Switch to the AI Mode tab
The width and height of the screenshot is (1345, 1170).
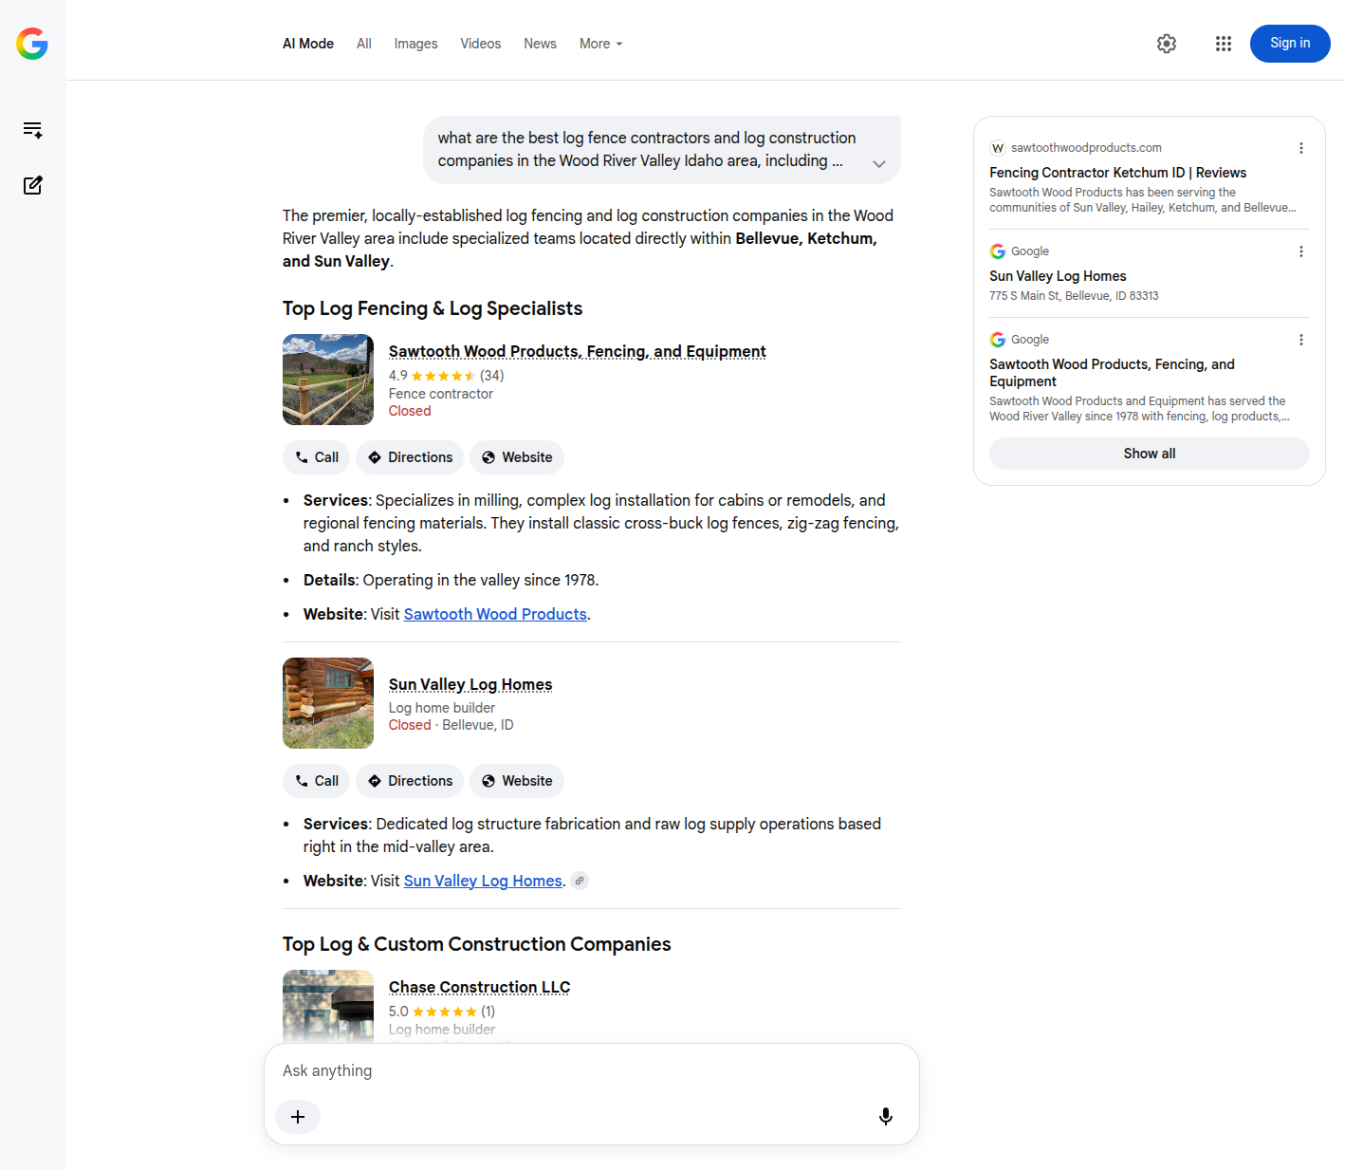[308, 44]
